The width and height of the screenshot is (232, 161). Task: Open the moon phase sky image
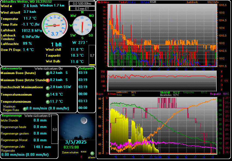77,127
